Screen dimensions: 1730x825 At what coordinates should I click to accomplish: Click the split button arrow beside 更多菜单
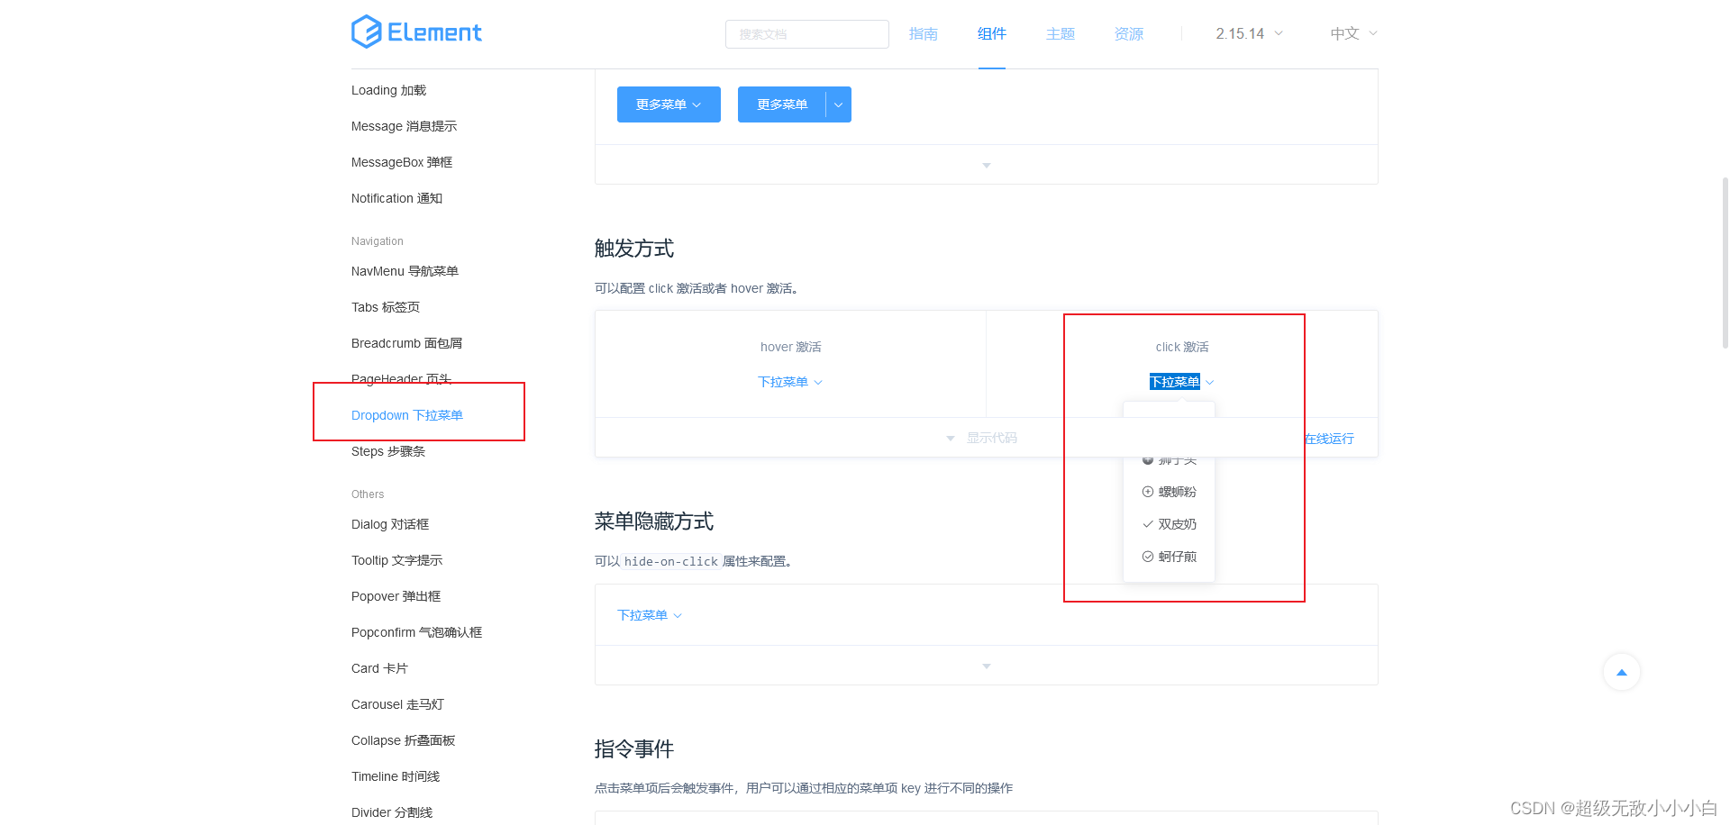click(x=839, y=104)
